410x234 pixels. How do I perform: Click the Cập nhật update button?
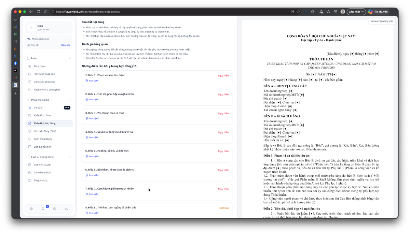[356, 12]
